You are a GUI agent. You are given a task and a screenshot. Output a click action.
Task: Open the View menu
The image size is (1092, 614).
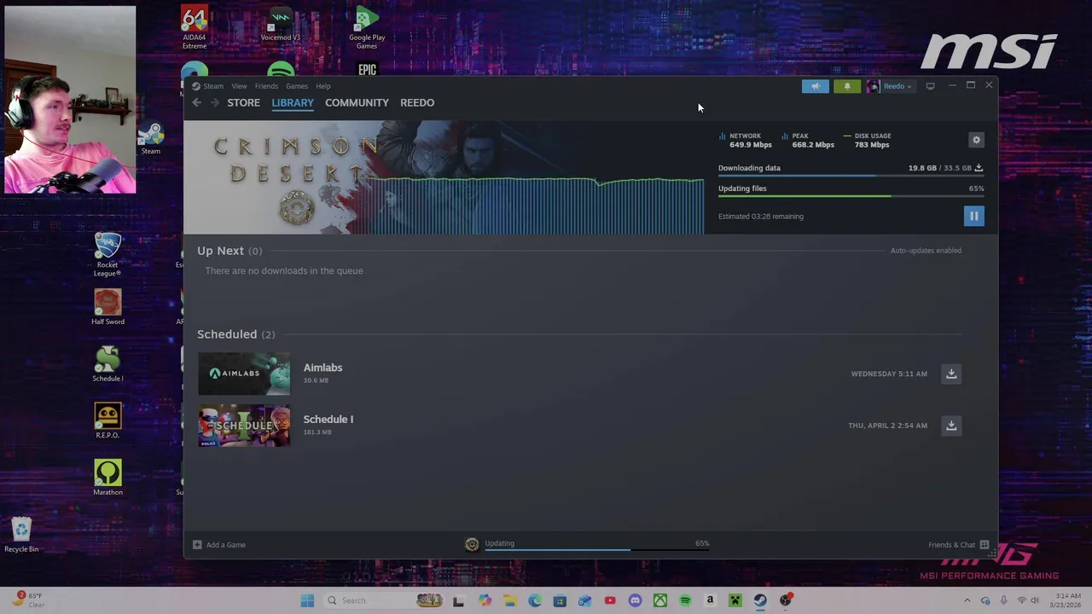point(239,86)
